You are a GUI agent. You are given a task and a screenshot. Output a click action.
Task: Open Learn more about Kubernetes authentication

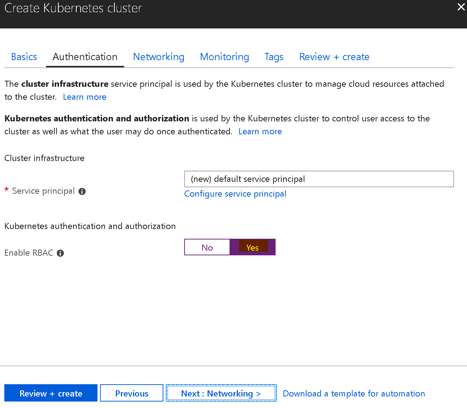(260, 131)
